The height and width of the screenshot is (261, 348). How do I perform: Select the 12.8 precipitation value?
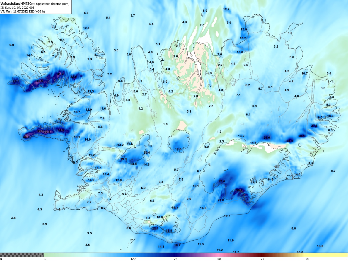pos(119,180)
